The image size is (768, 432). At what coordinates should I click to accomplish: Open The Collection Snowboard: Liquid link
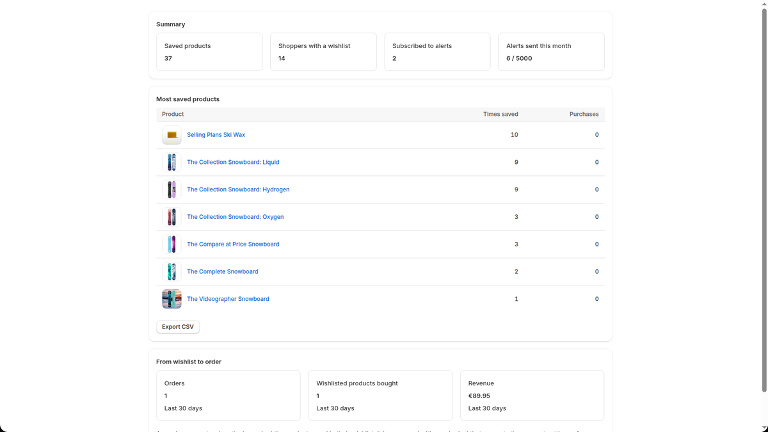click(x=233, y=163)
